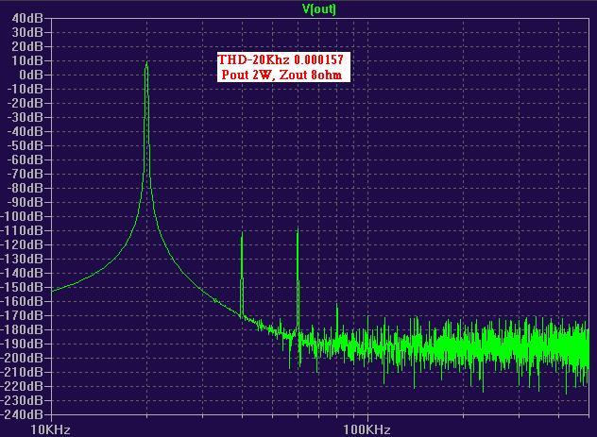Click the -40dB axis label
The height and width of the screenshot is (437, 597).
(26, 131)
